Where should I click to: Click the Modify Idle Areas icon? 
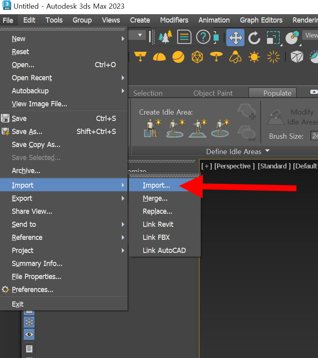click(x=275, y=117)
